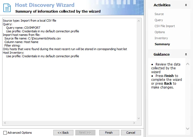Click the document icon beside the wizard title
This screenshot has height=137, width=193.
[x=7, y=8]
